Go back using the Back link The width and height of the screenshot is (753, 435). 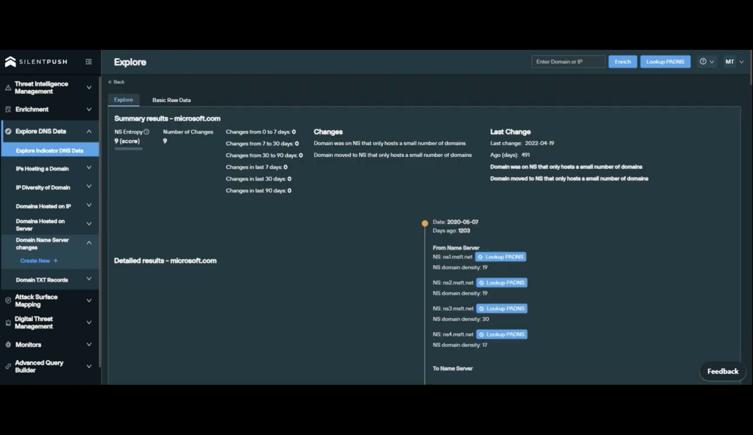pos(116,82)
